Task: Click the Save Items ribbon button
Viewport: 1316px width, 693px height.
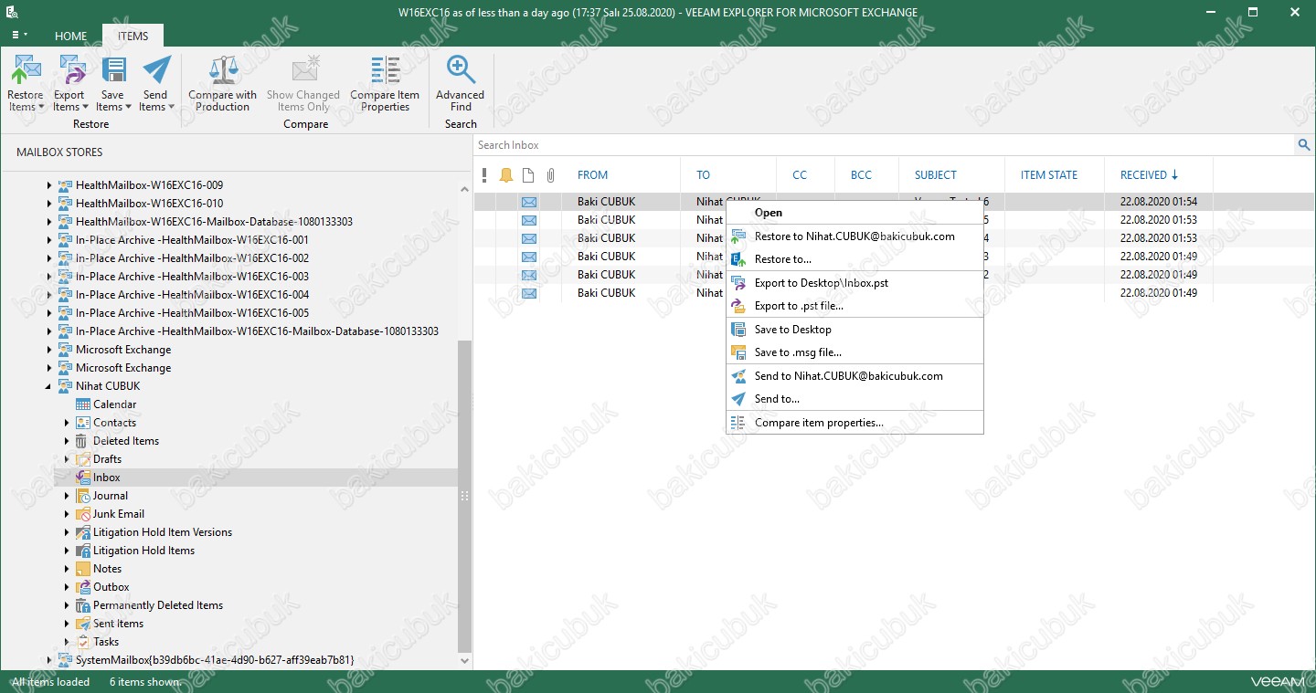Action: (x=112, y=83)
